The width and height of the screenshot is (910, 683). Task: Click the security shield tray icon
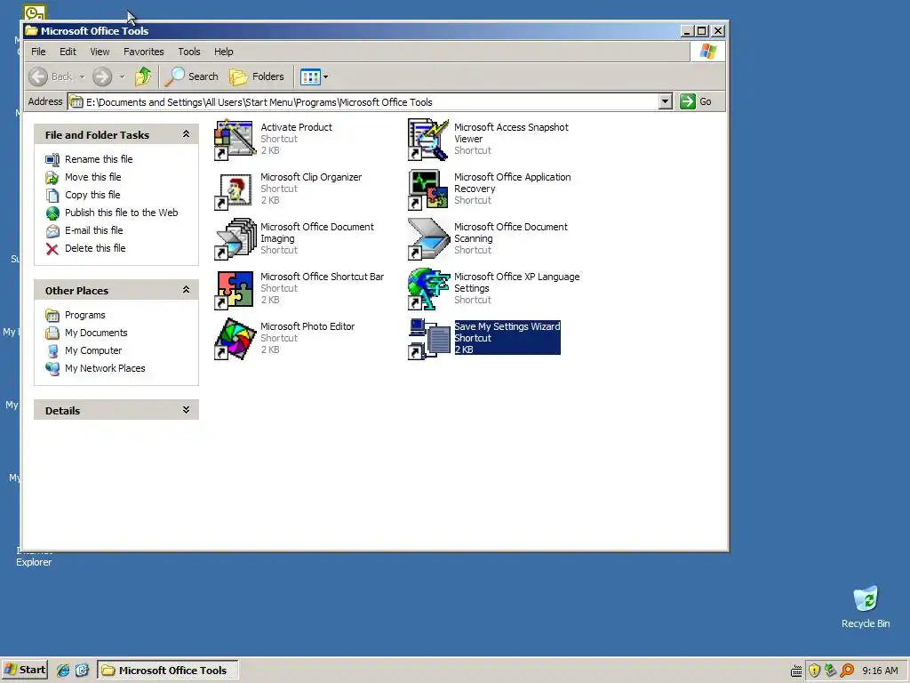pos(814,671)
